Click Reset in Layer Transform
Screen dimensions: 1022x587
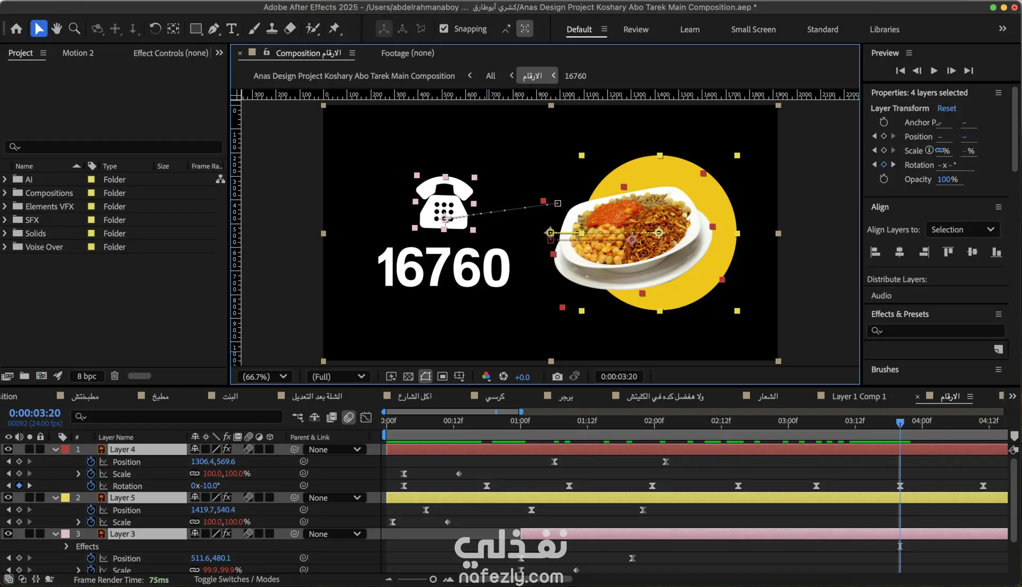(x=946, y=109)
